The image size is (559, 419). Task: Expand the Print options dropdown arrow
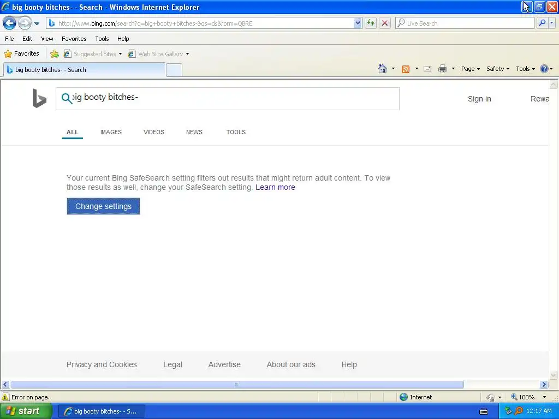453,69
